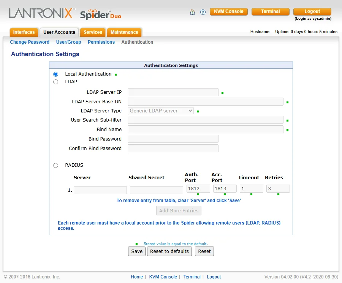Open the Services tab
Screen dimensions: 342x283
click(x=93, y=32)
